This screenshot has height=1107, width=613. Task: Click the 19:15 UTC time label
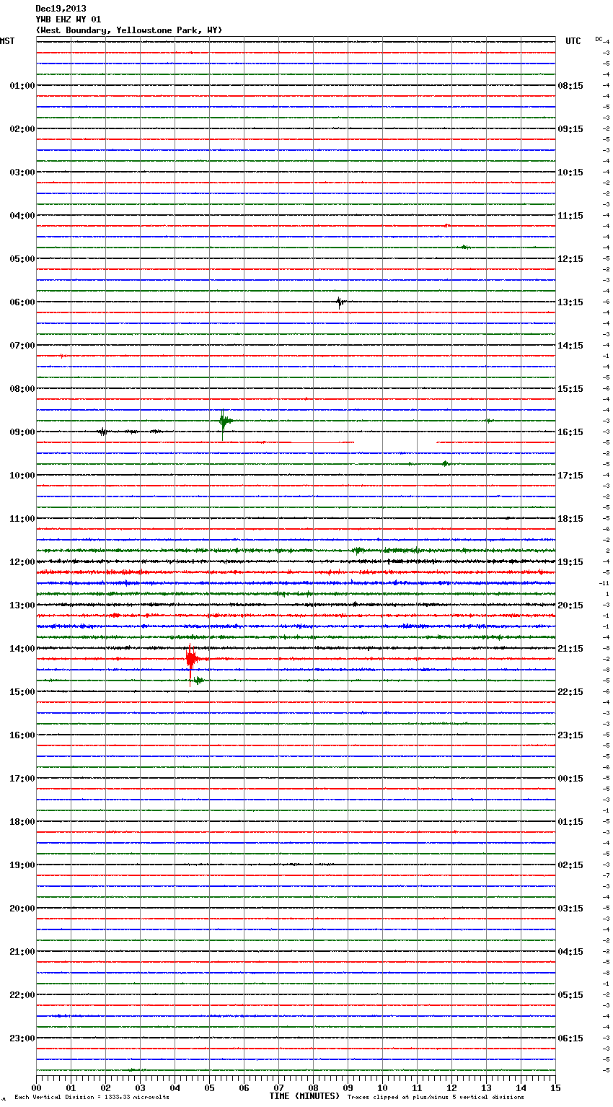570,562
